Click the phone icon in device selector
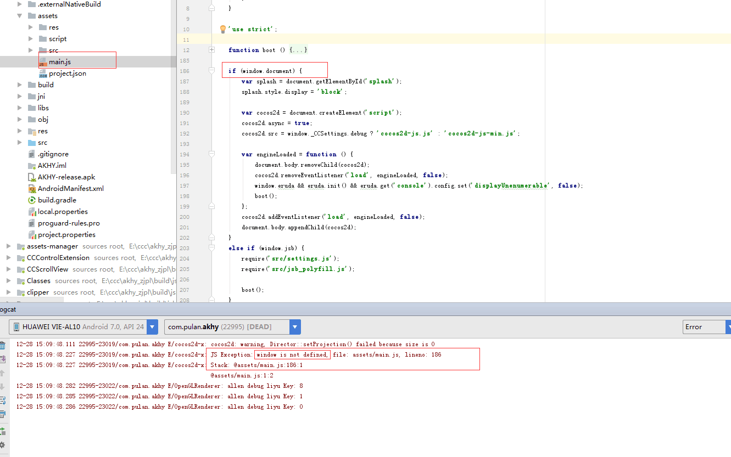This screenshot has height=457, width=731. click(x=15, y=327)
